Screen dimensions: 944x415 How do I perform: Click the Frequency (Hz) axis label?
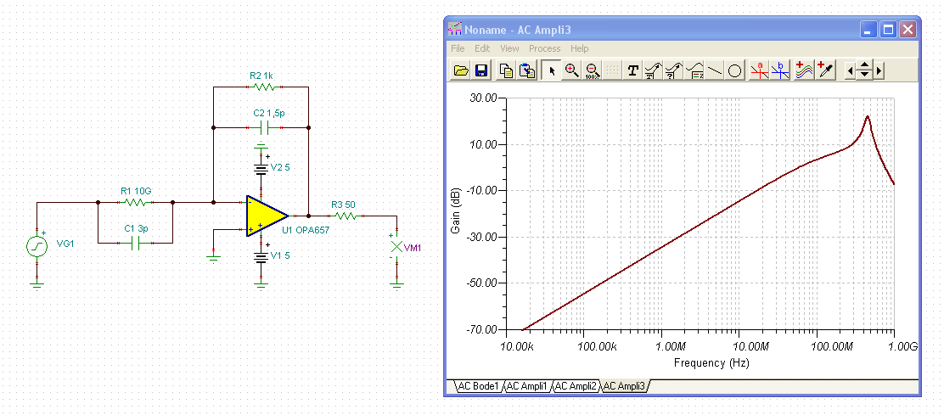pyautogui.click(x=711, y=362)
